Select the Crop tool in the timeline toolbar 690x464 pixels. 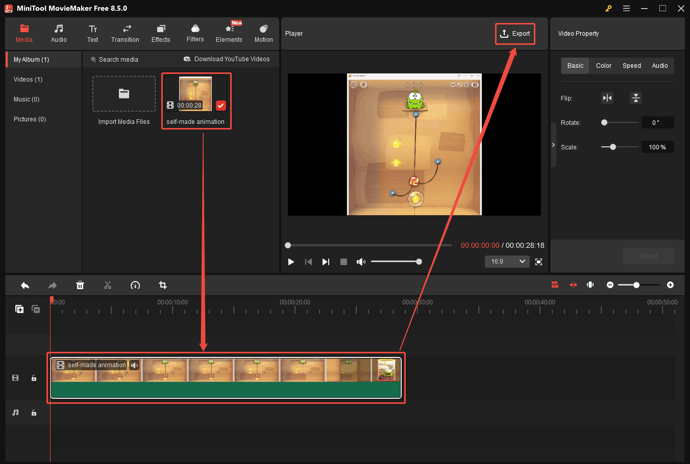click(x=162, y=285)
